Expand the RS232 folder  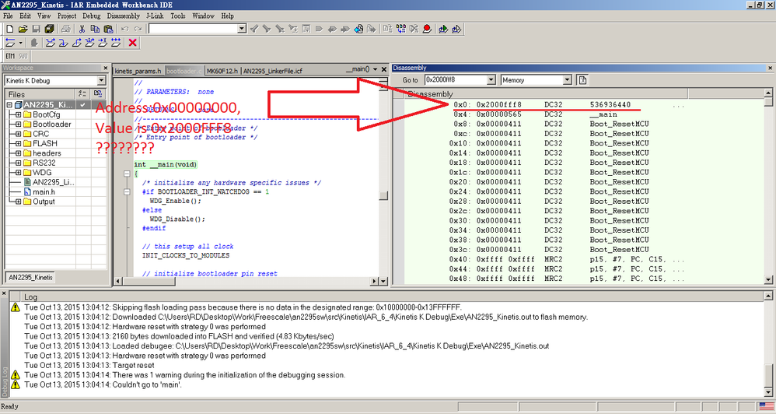click(19, 163)
